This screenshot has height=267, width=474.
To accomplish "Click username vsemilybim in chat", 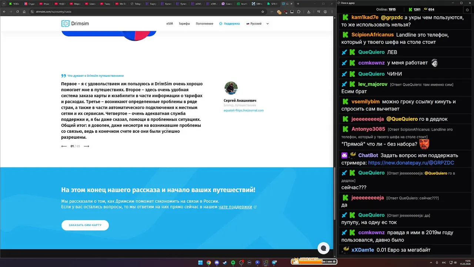I will (365, 102).
